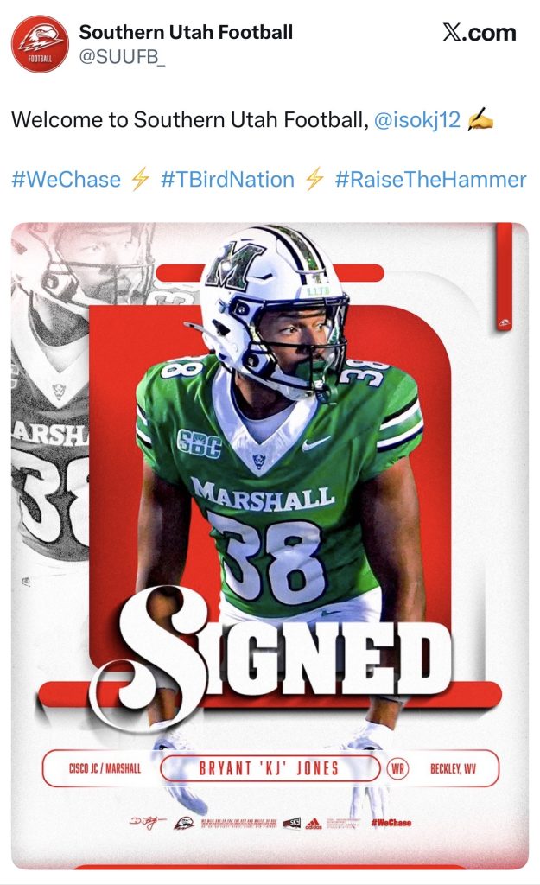Click the writing hand emoji
540x885 pixels.
(x=480, y=120)
